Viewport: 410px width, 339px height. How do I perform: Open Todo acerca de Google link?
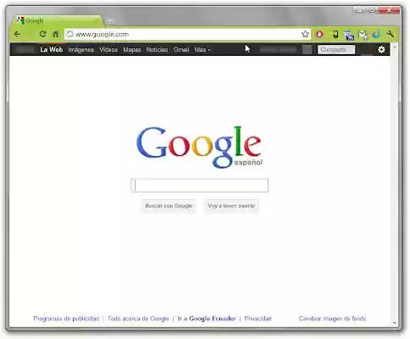(x=138, y=319)
